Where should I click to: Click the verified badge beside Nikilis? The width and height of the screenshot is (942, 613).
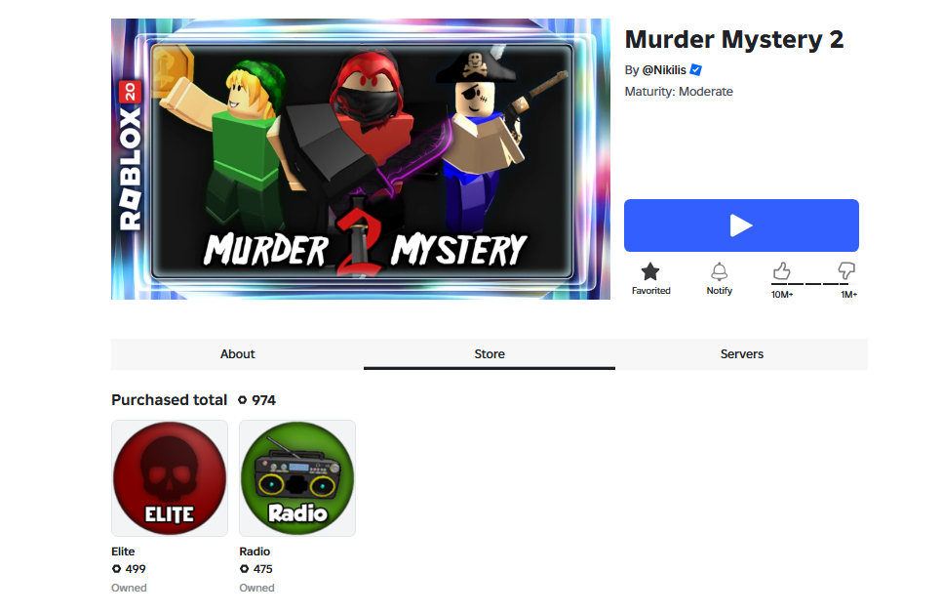695,69
